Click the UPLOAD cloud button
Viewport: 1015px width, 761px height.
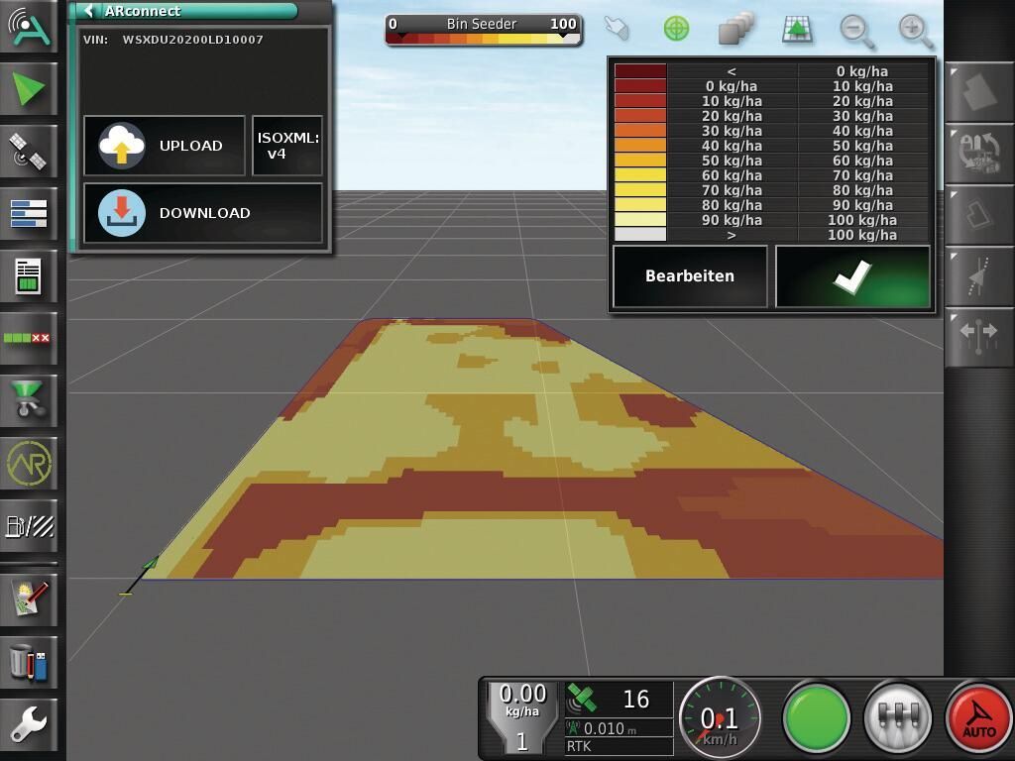pos(164,146)
